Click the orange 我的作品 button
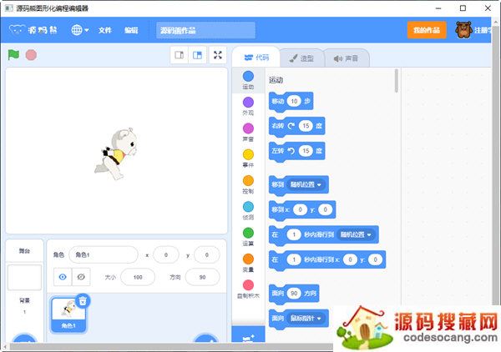Viewport: 501px width, 352px height. pyautogui.click(x=427, y=30)
